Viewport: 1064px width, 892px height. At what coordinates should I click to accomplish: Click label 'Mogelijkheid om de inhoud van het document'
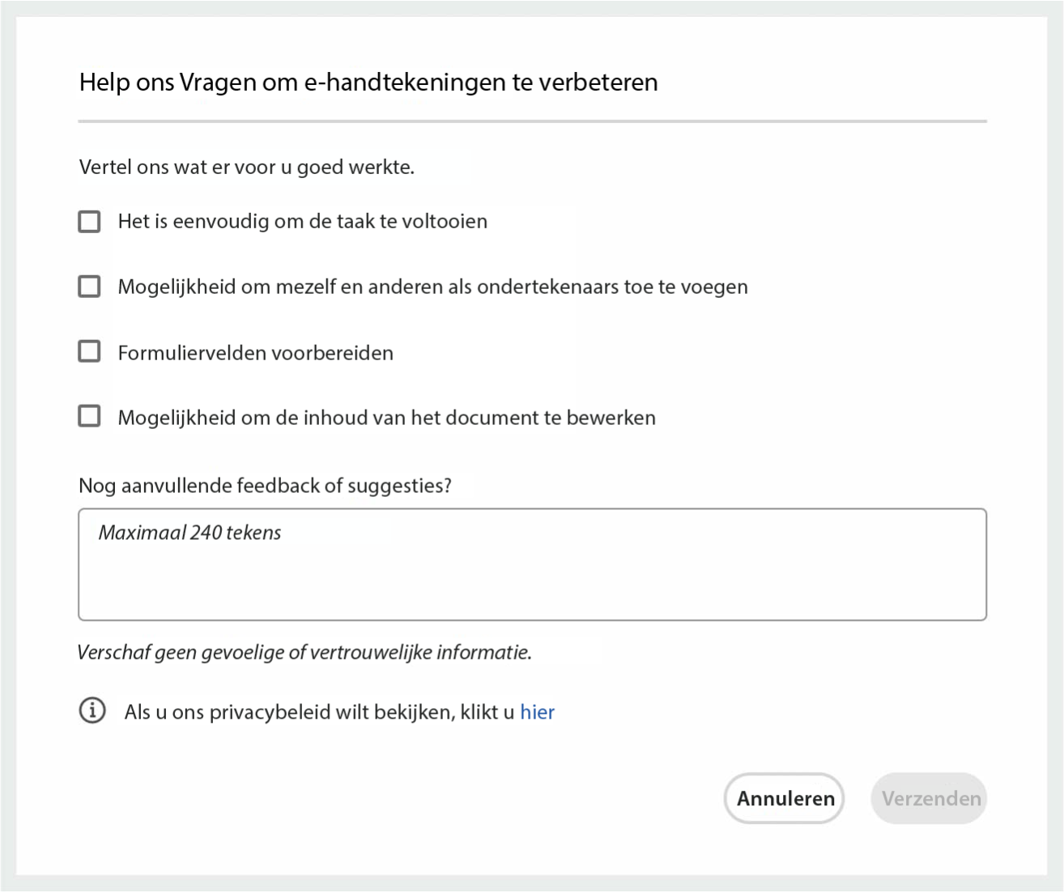coord(386,418)
